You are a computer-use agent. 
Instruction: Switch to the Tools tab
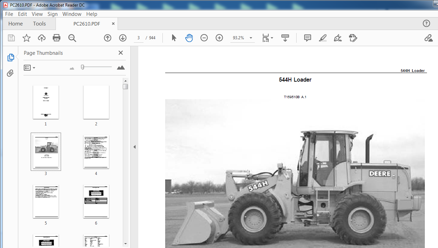(x=39, y=24)
